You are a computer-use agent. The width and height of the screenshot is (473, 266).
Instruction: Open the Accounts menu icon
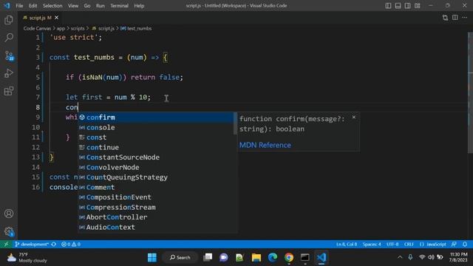point(9,214)
